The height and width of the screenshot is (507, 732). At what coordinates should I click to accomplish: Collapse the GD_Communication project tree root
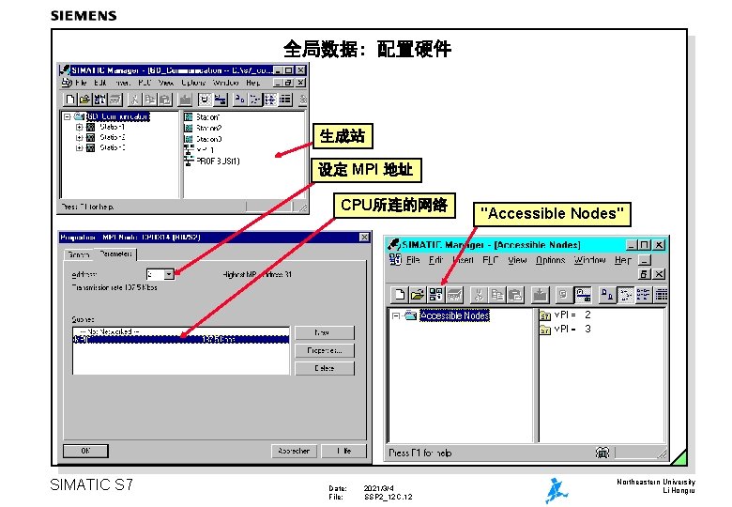68,116
